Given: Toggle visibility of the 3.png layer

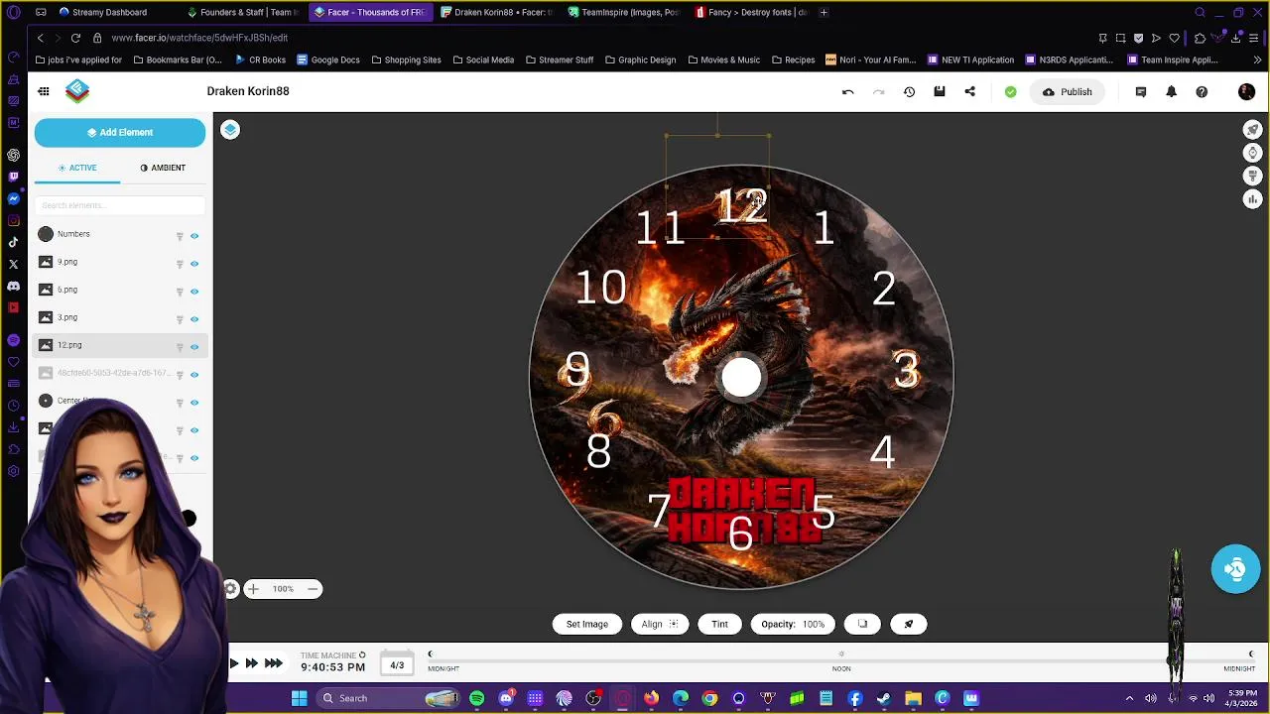Looking at the screenshot, I should (194, 319).
